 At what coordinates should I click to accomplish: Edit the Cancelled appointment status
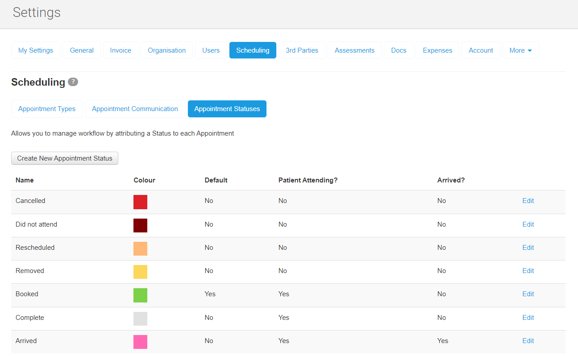click(528, 201)
